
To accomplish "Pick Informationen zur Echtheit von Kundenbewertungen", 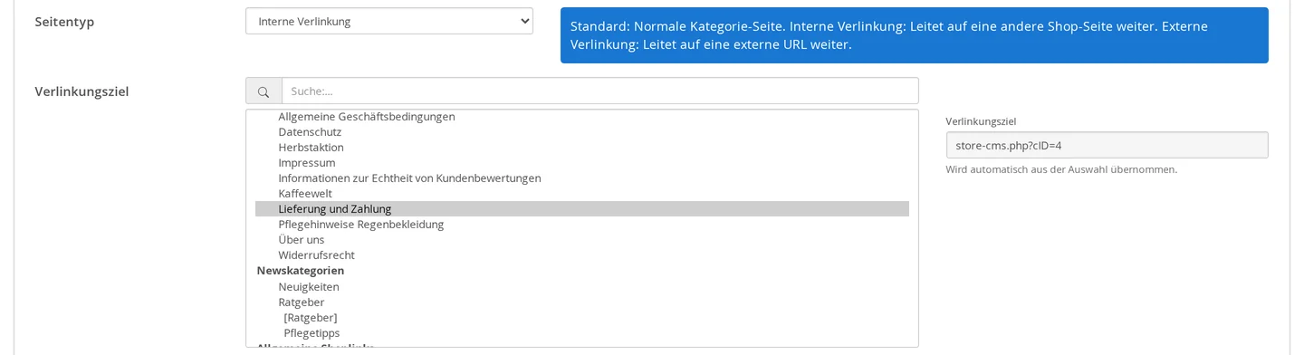I will coord(581,178).
